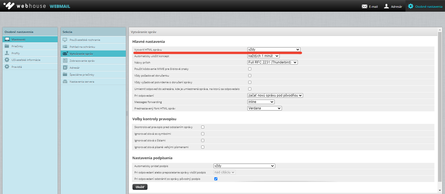Click the Používateľské rozhranie monitor icon
The width and height of the screenshot is (445, 194).
coord(65,40)
